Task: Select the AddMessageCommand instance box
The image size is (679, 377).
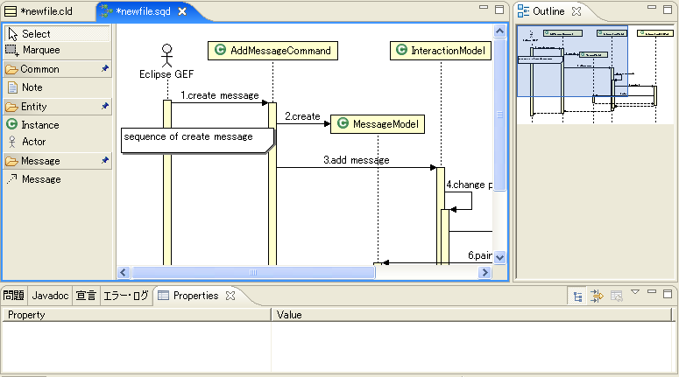Action: point(272,51)
